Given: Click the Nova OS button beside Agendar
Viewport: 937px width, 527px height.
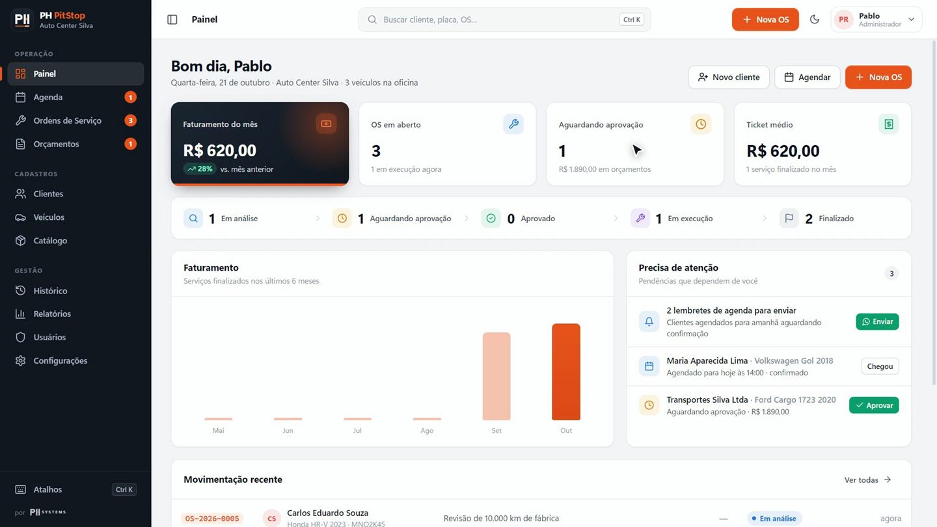Looking at the screenshot, I should [x=878, y=77].
